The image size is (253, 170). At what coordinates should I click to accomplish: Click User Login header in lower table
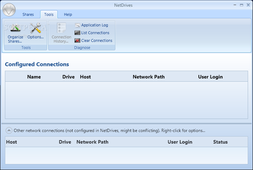pos(180,142)
